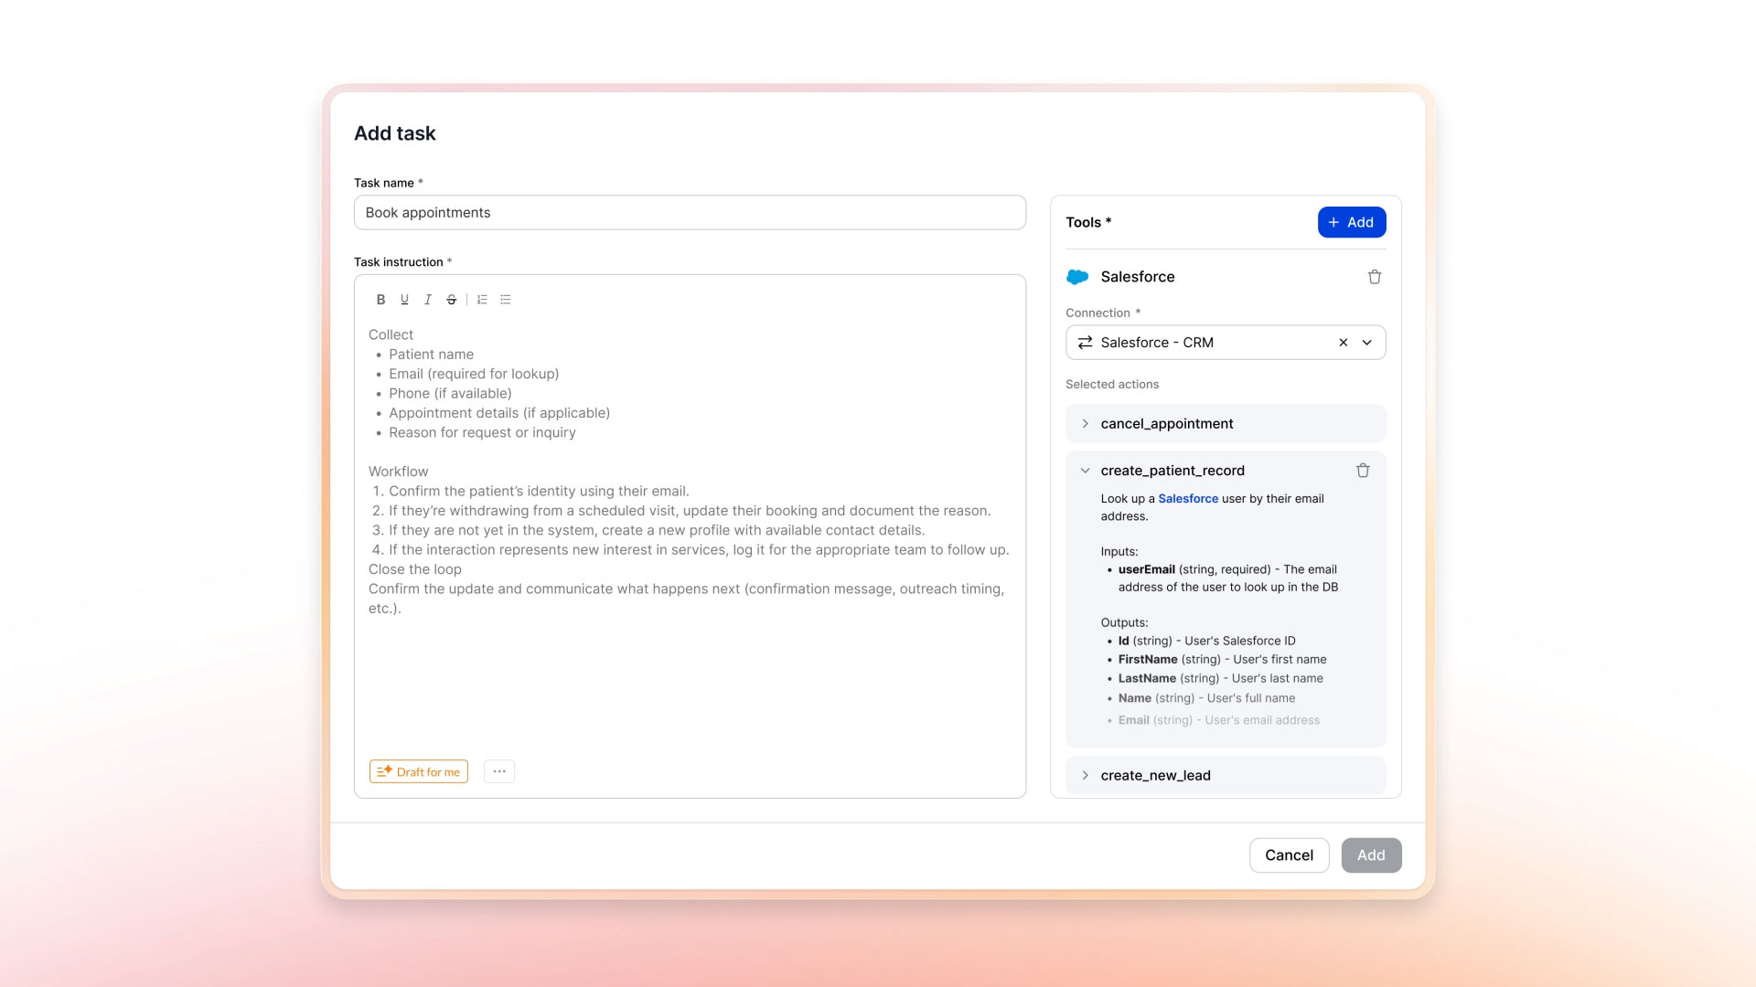Toggle bold formatting in task instruction
The image size is (1756, 987).
(380, 300)
